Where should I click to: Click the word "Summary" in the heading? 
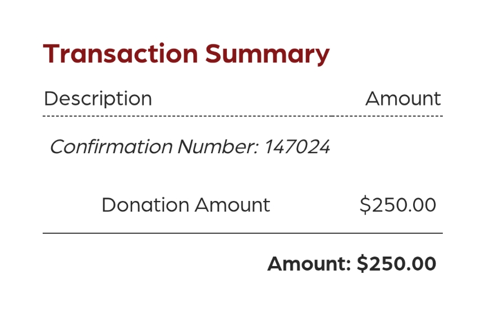[267, 55]
